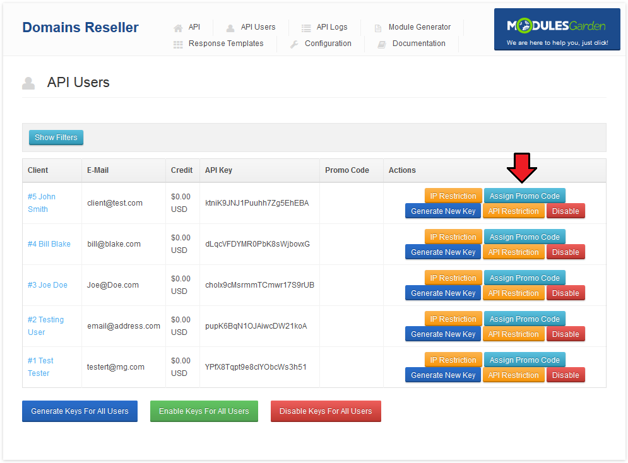The image size is (628, 463).
Task: Click the grid icon beside Response Templates
Action: point(178,44)
